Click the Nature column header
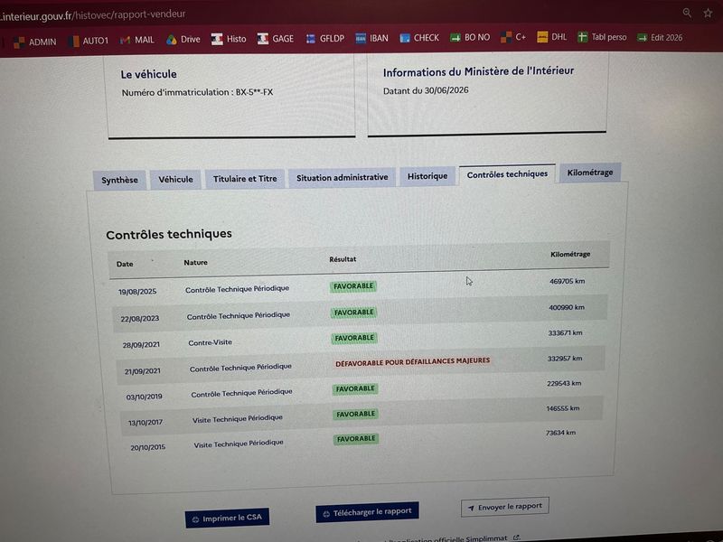This screenshot has height=542, width=723. [x=195, y=262]
